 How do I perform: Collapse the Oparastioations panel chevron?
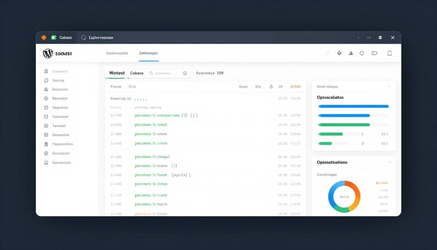click(390, 162)
